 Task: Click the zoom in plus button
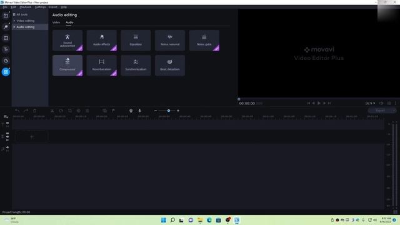178,111
